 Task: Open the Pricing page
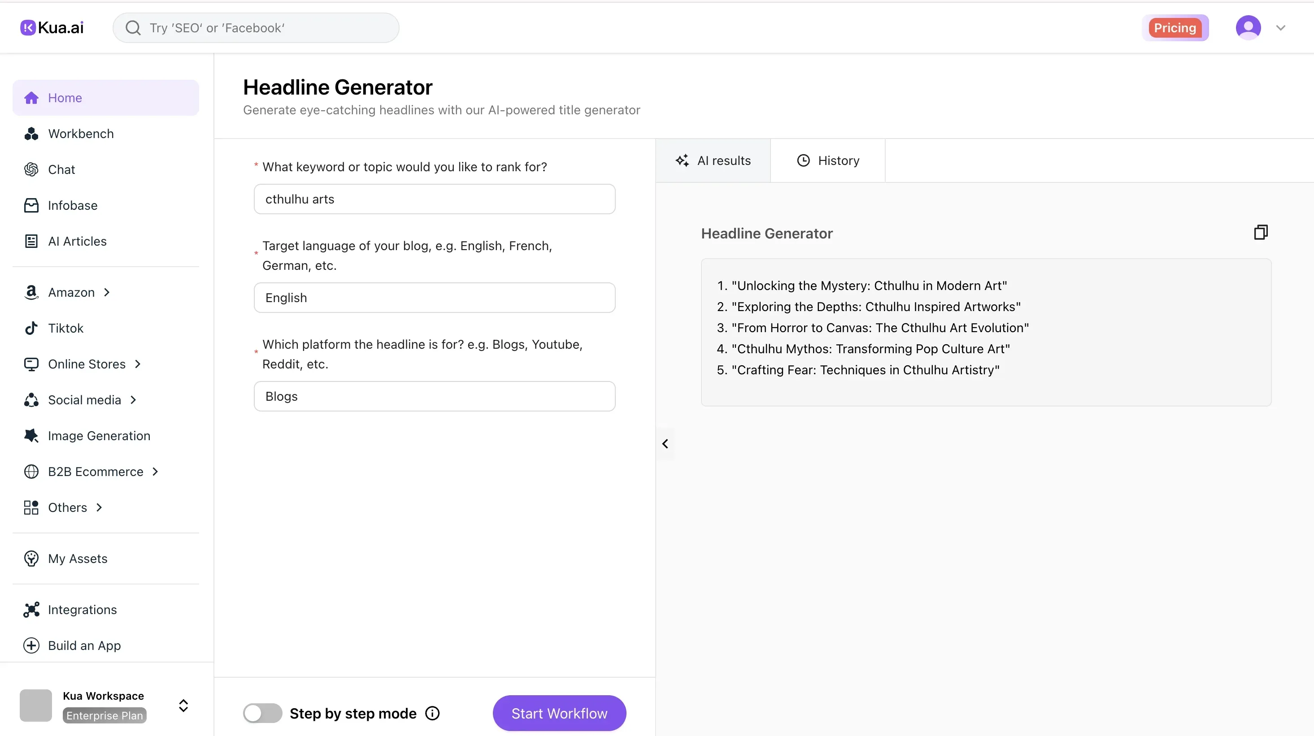(1175, 27)
